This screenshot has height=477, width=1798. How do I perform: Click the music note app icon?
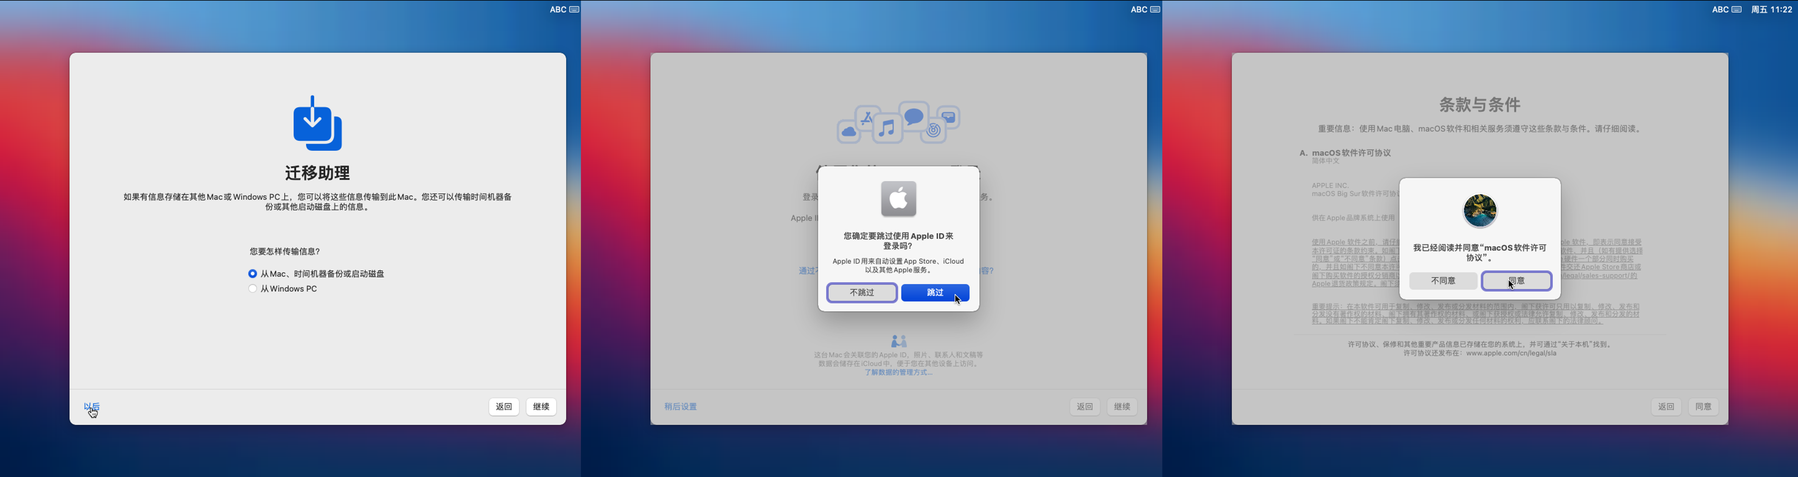tap(887, 128)
